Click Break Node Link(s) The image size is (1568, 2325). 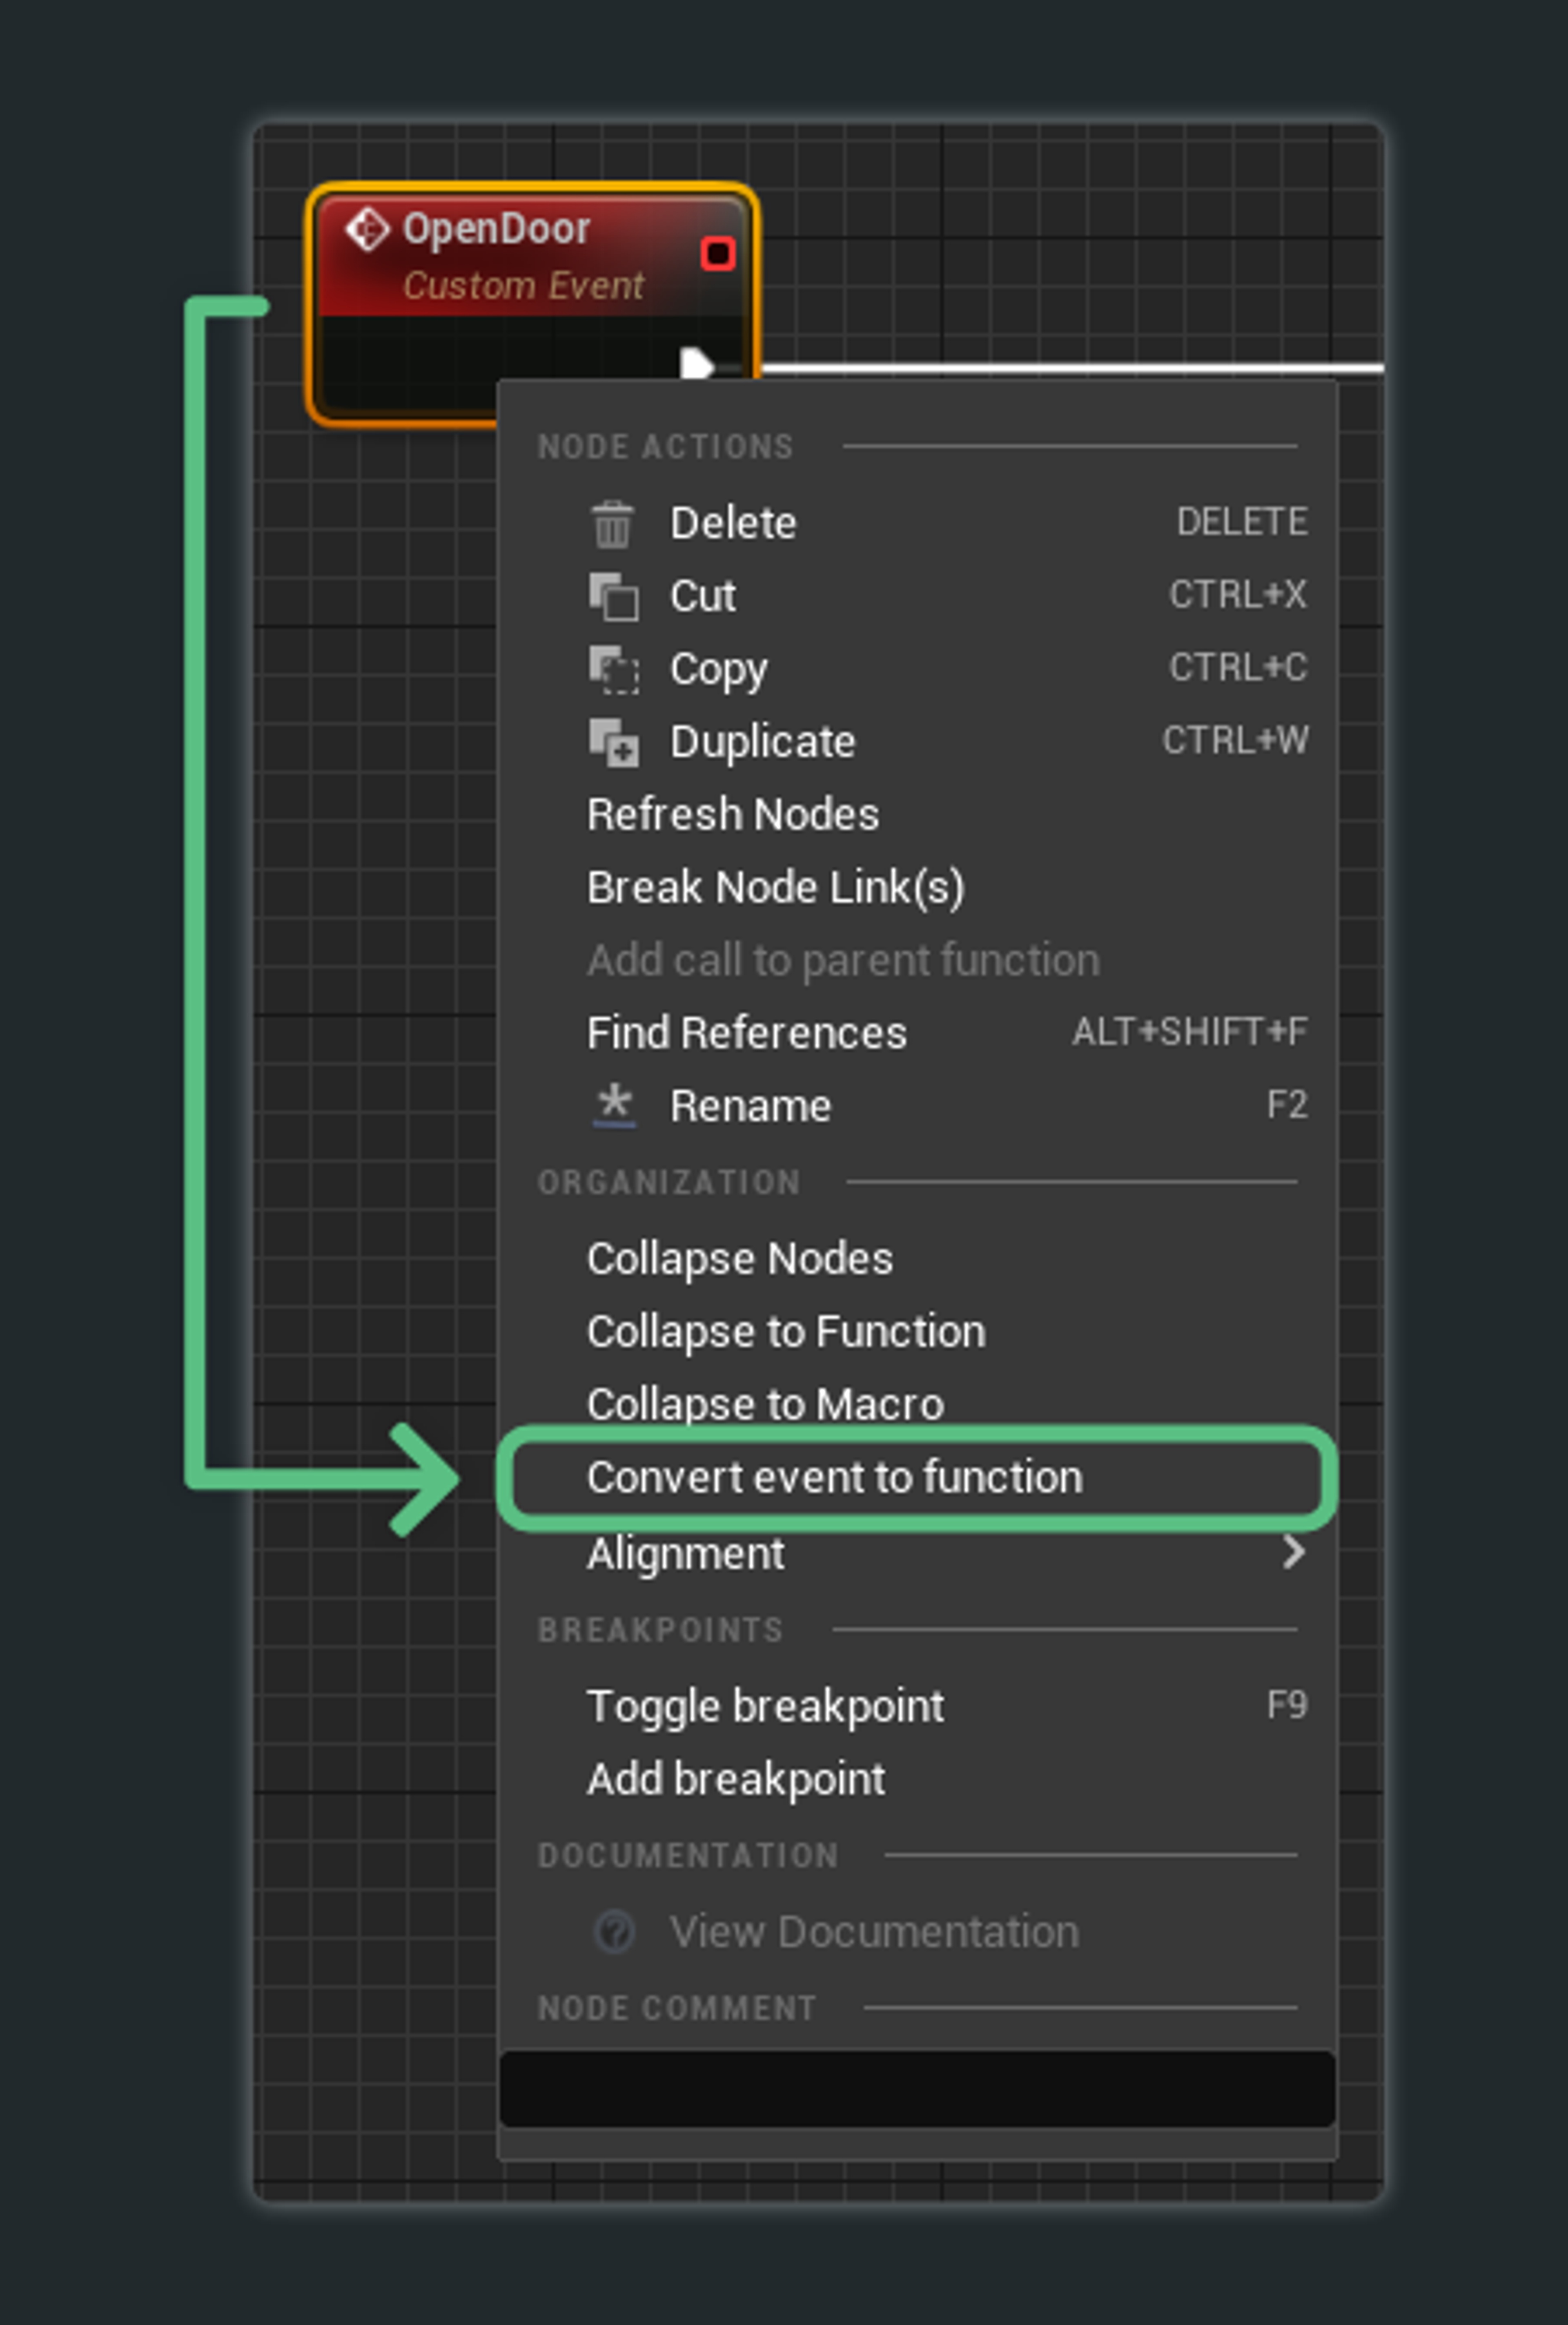[775, 887]
